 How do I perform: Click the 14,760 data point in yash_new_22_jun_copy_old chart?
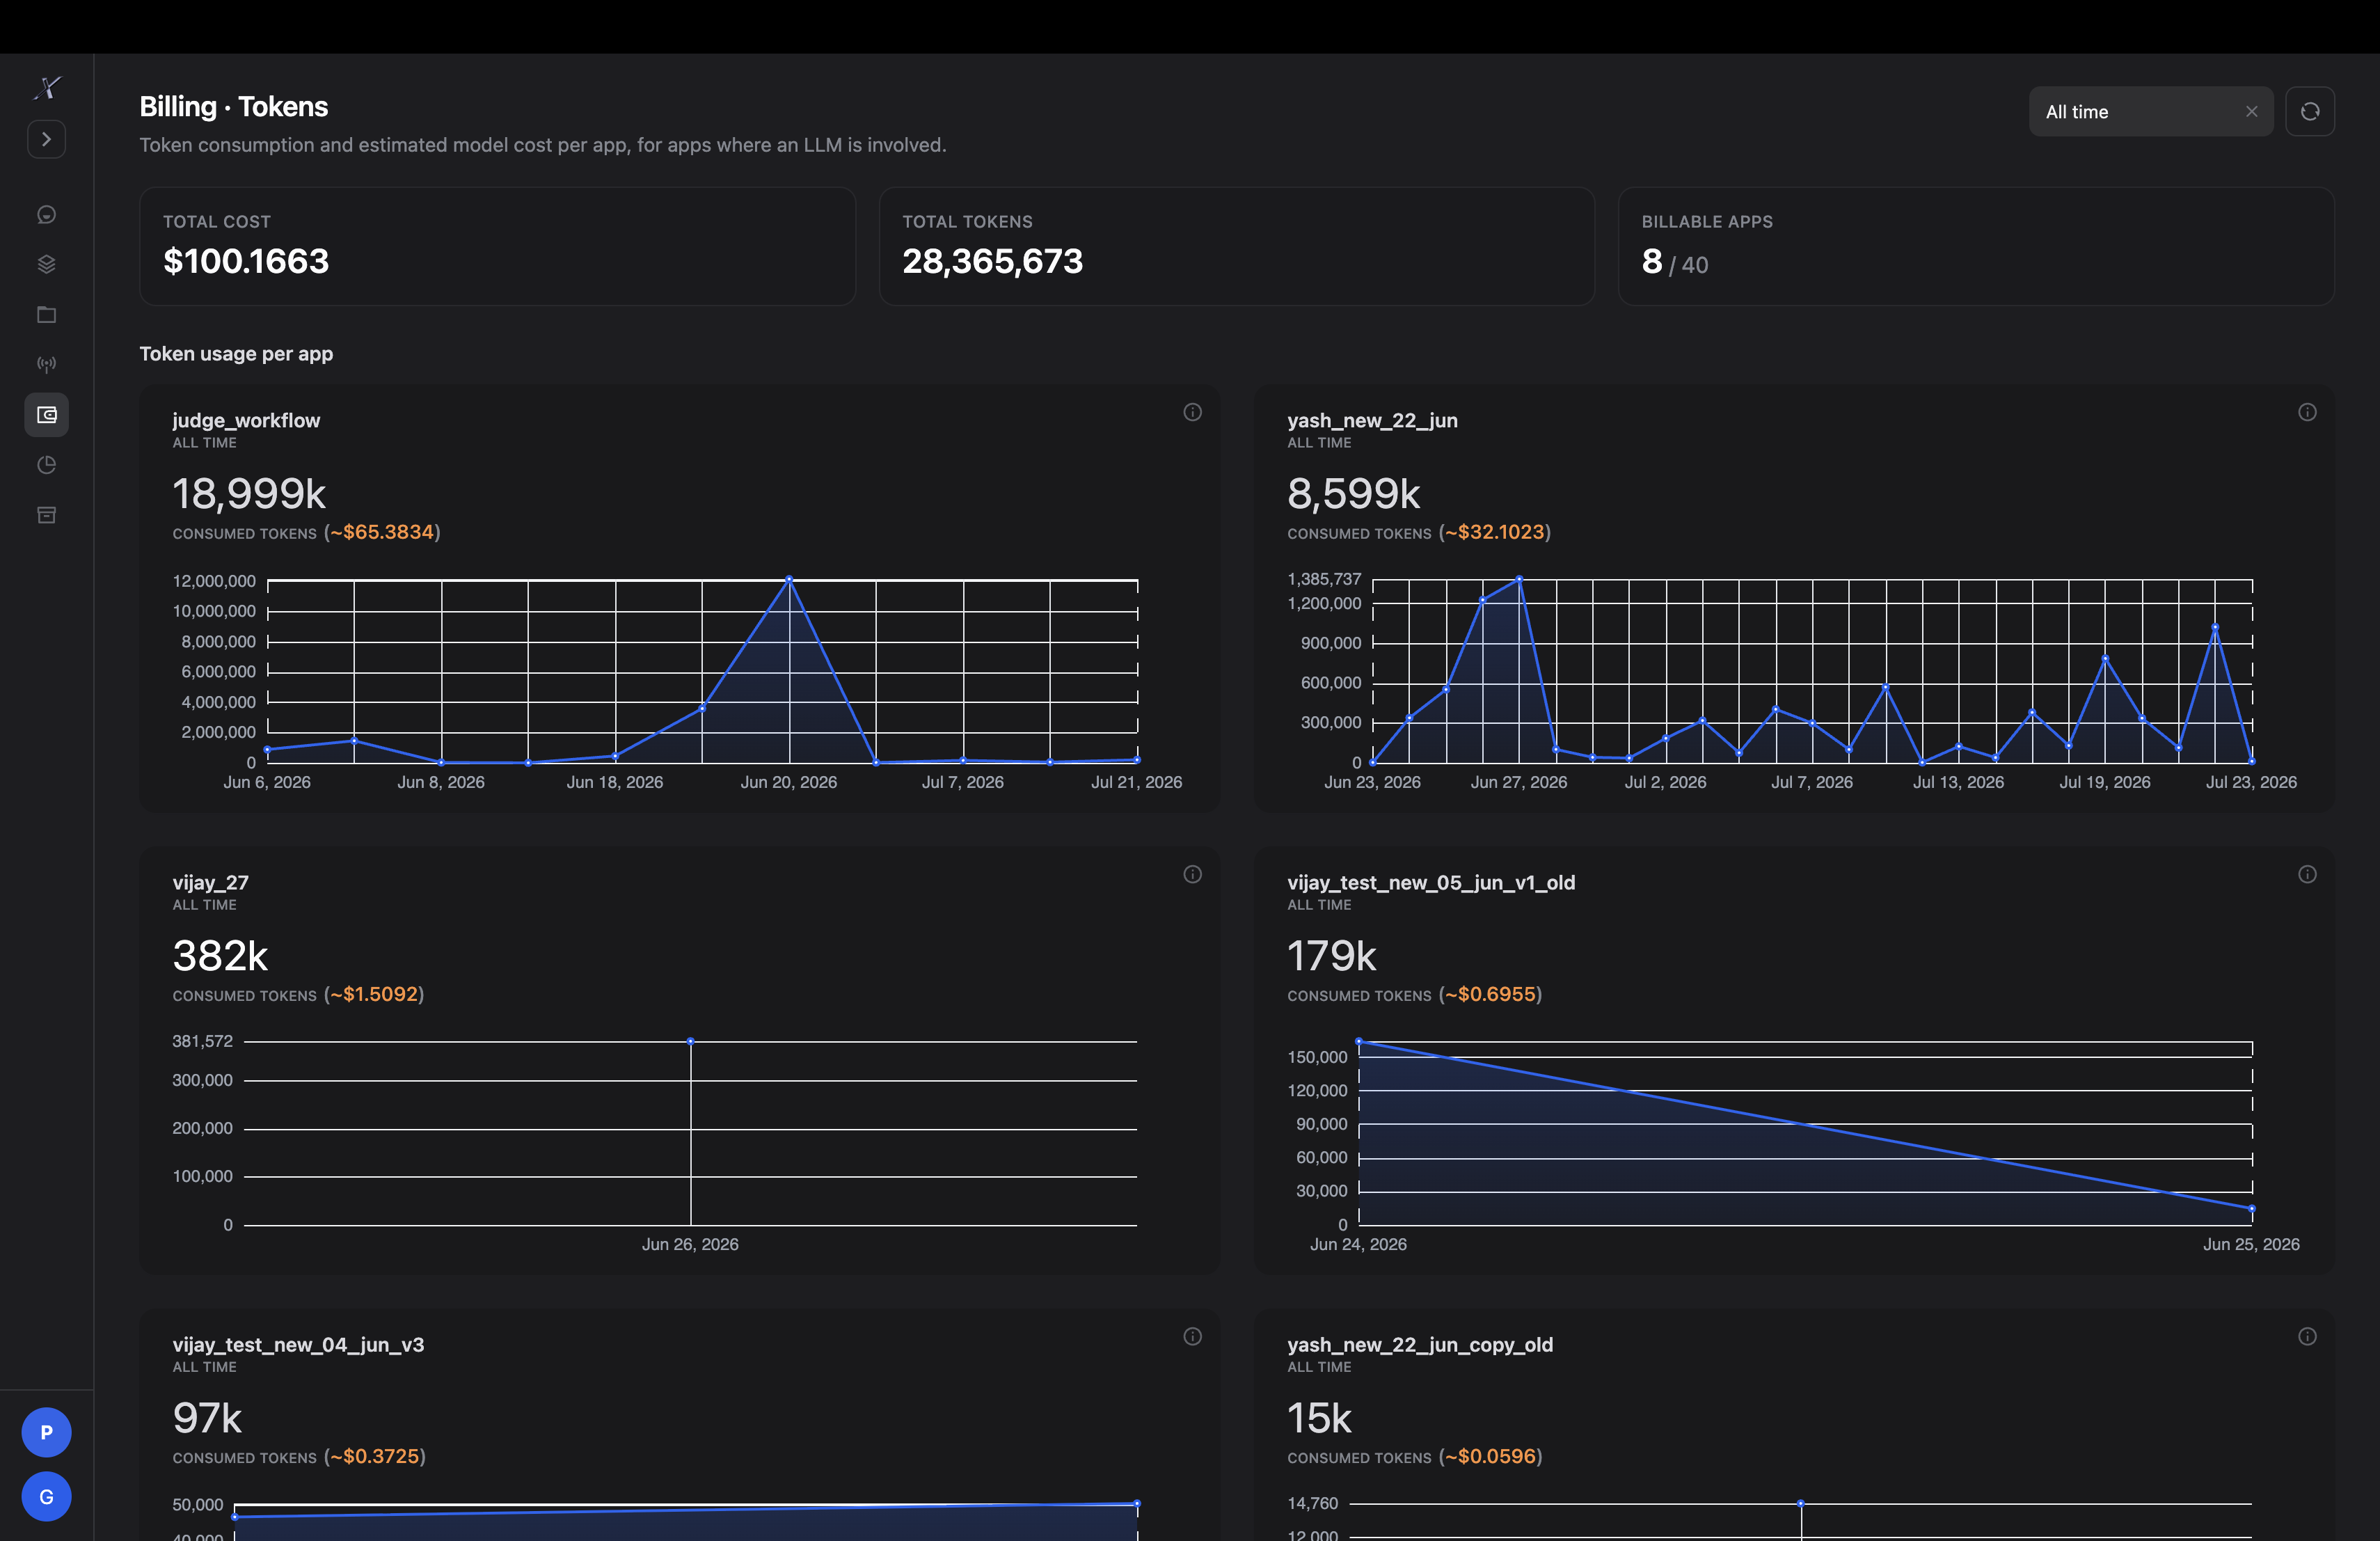click(1800, 1503)
